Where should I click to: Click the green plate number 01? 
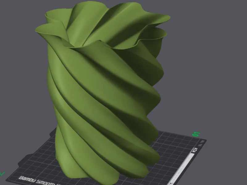(196, 134)
